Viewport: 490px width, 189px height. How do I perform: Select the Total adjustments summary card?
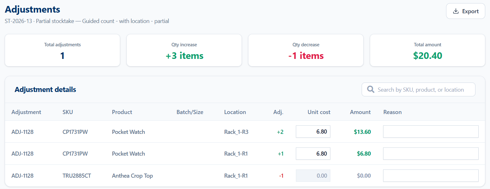[62, 50]
